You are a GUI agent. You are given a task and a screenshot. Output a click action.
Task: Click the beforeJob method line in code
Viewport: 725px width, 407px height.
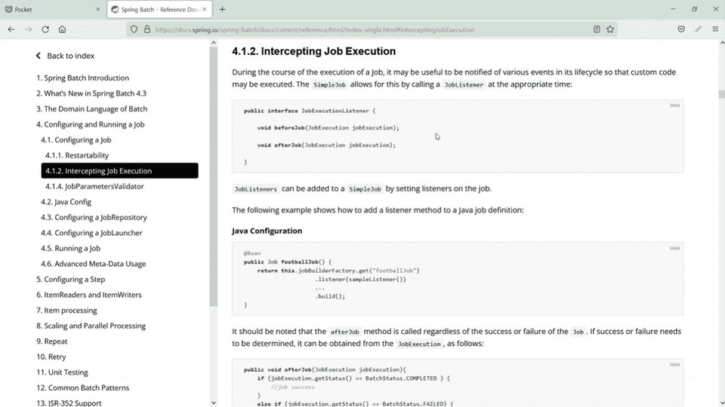click(x=329, y=128)
